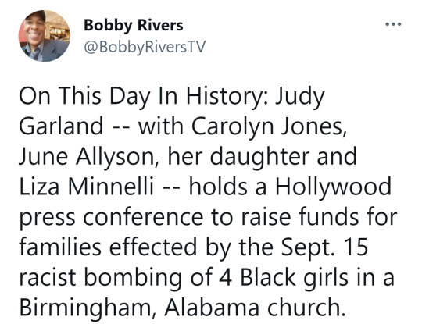Click the name 'Carolyn Jones' in the tweet

266,126
